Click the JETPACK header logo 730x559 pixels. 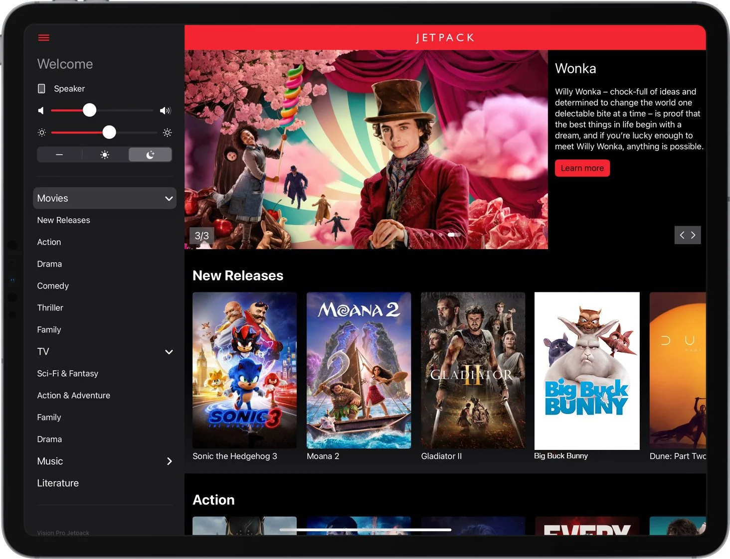(x=445, y=38)
